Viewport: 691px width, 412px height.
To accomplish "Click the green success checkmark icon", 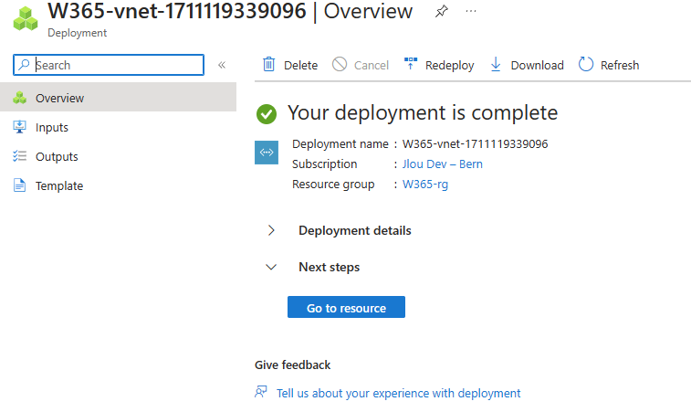I will [x=267, y=114].
